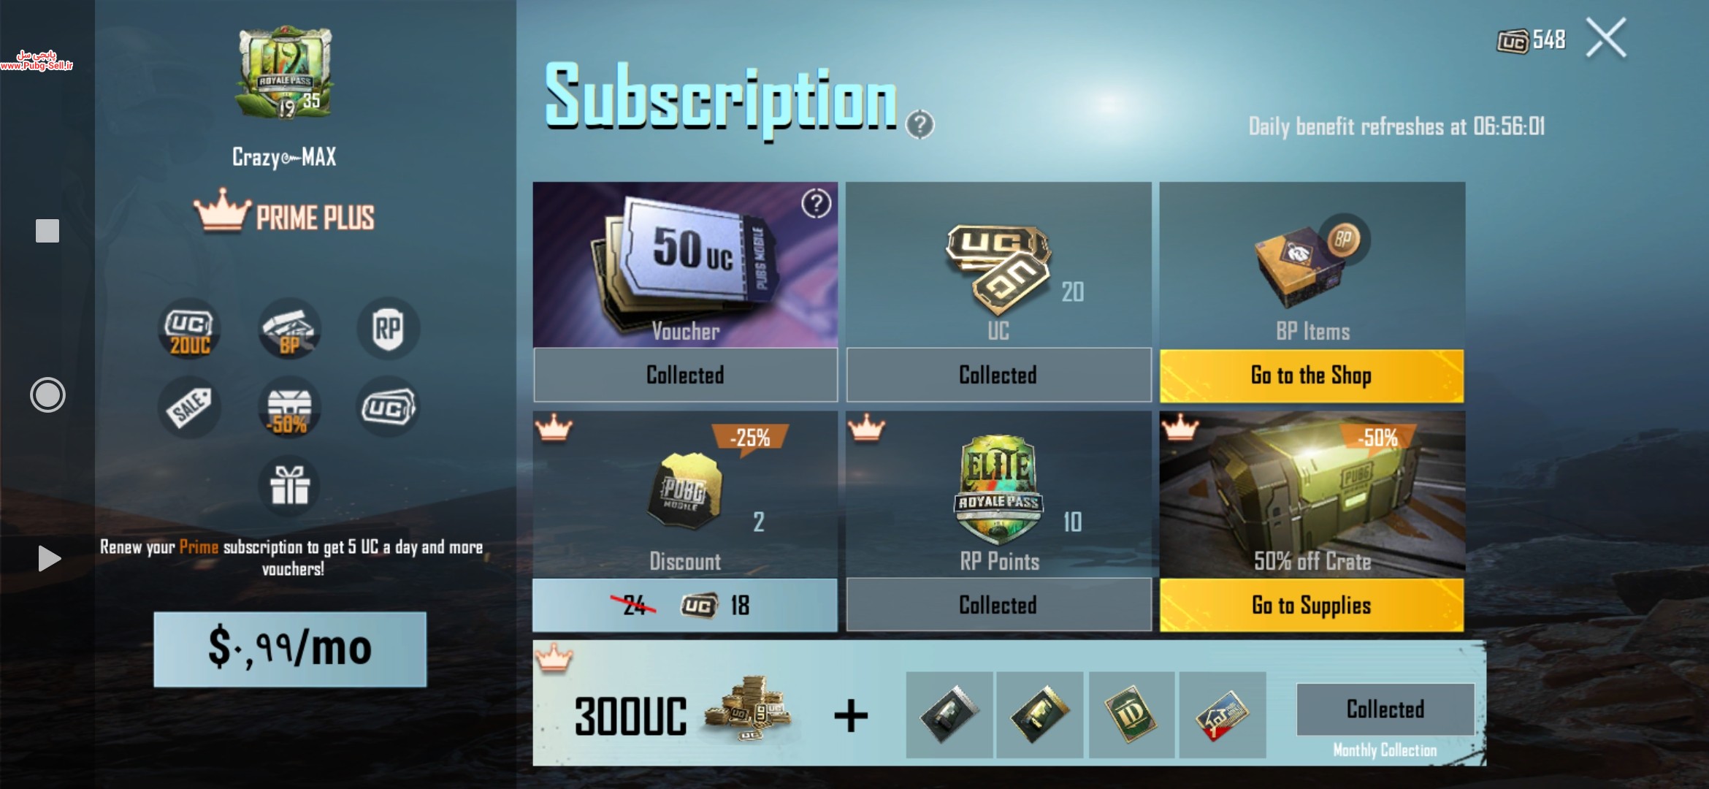Image resolution: width=1709 pixels, height=789 pixels.
Task: Close the Subscription screen
Action: pos(1606,37)
